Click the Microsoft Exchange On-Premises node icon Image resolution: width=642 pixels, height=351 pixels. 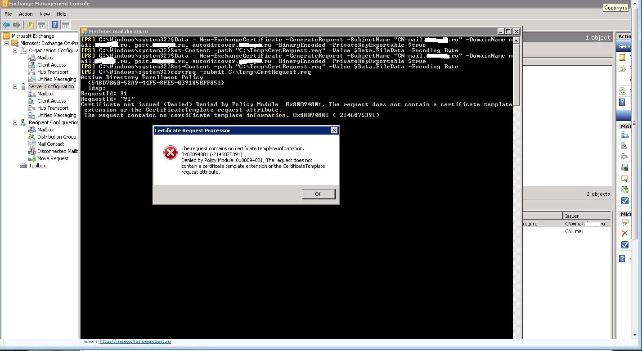15,43
